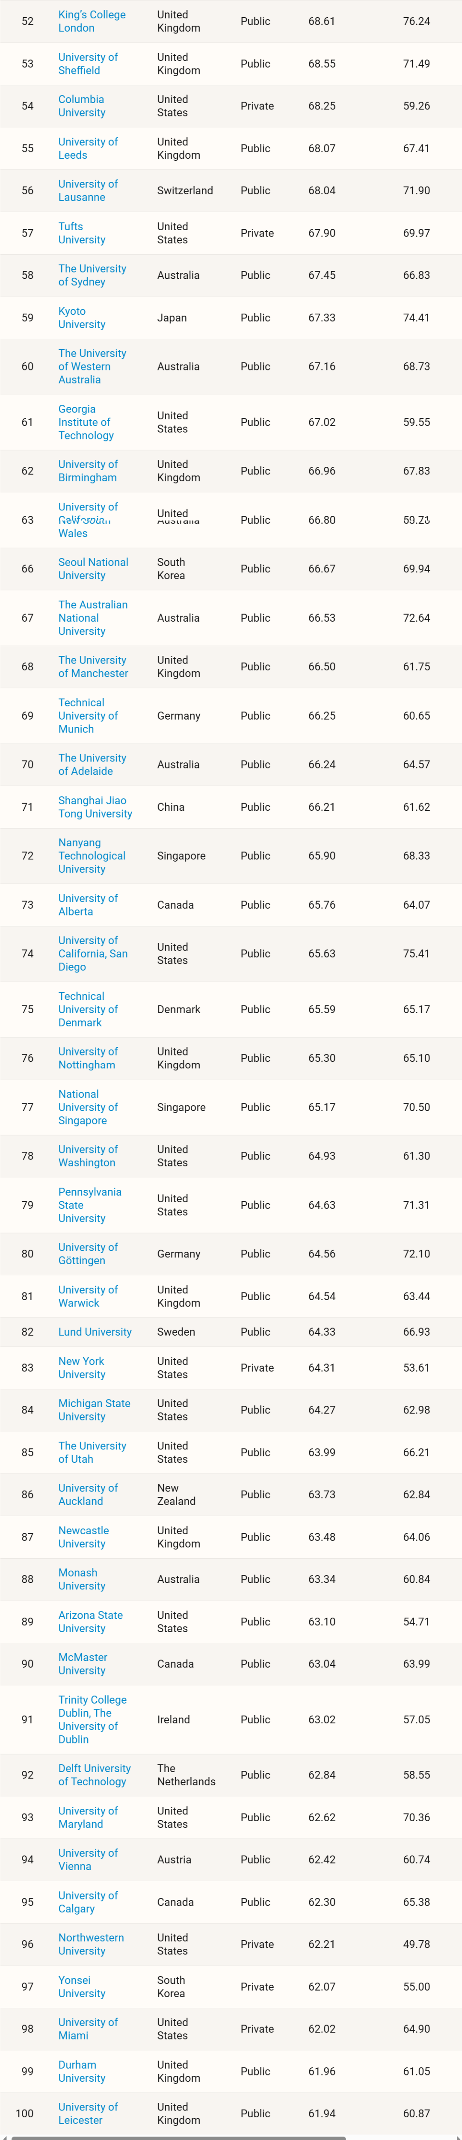Click The Australian National University link
Image resolution: width=462 pixels, height=2140 pixels.
(x=93, y=617)
